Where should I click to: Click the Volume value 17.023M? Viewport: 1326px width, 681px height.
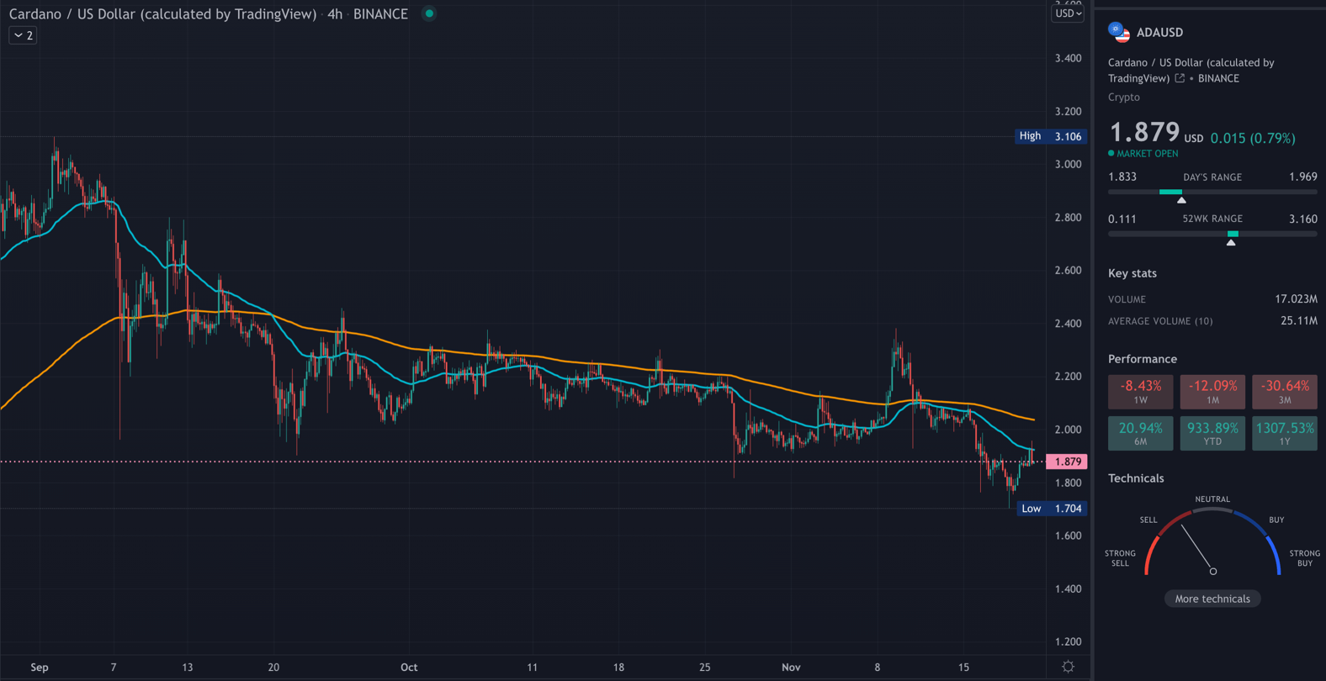(1296, 299)
